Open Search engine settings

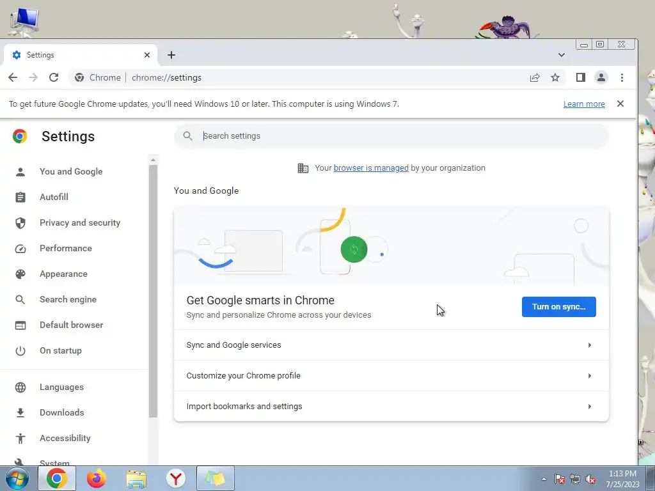coord(68,299)
